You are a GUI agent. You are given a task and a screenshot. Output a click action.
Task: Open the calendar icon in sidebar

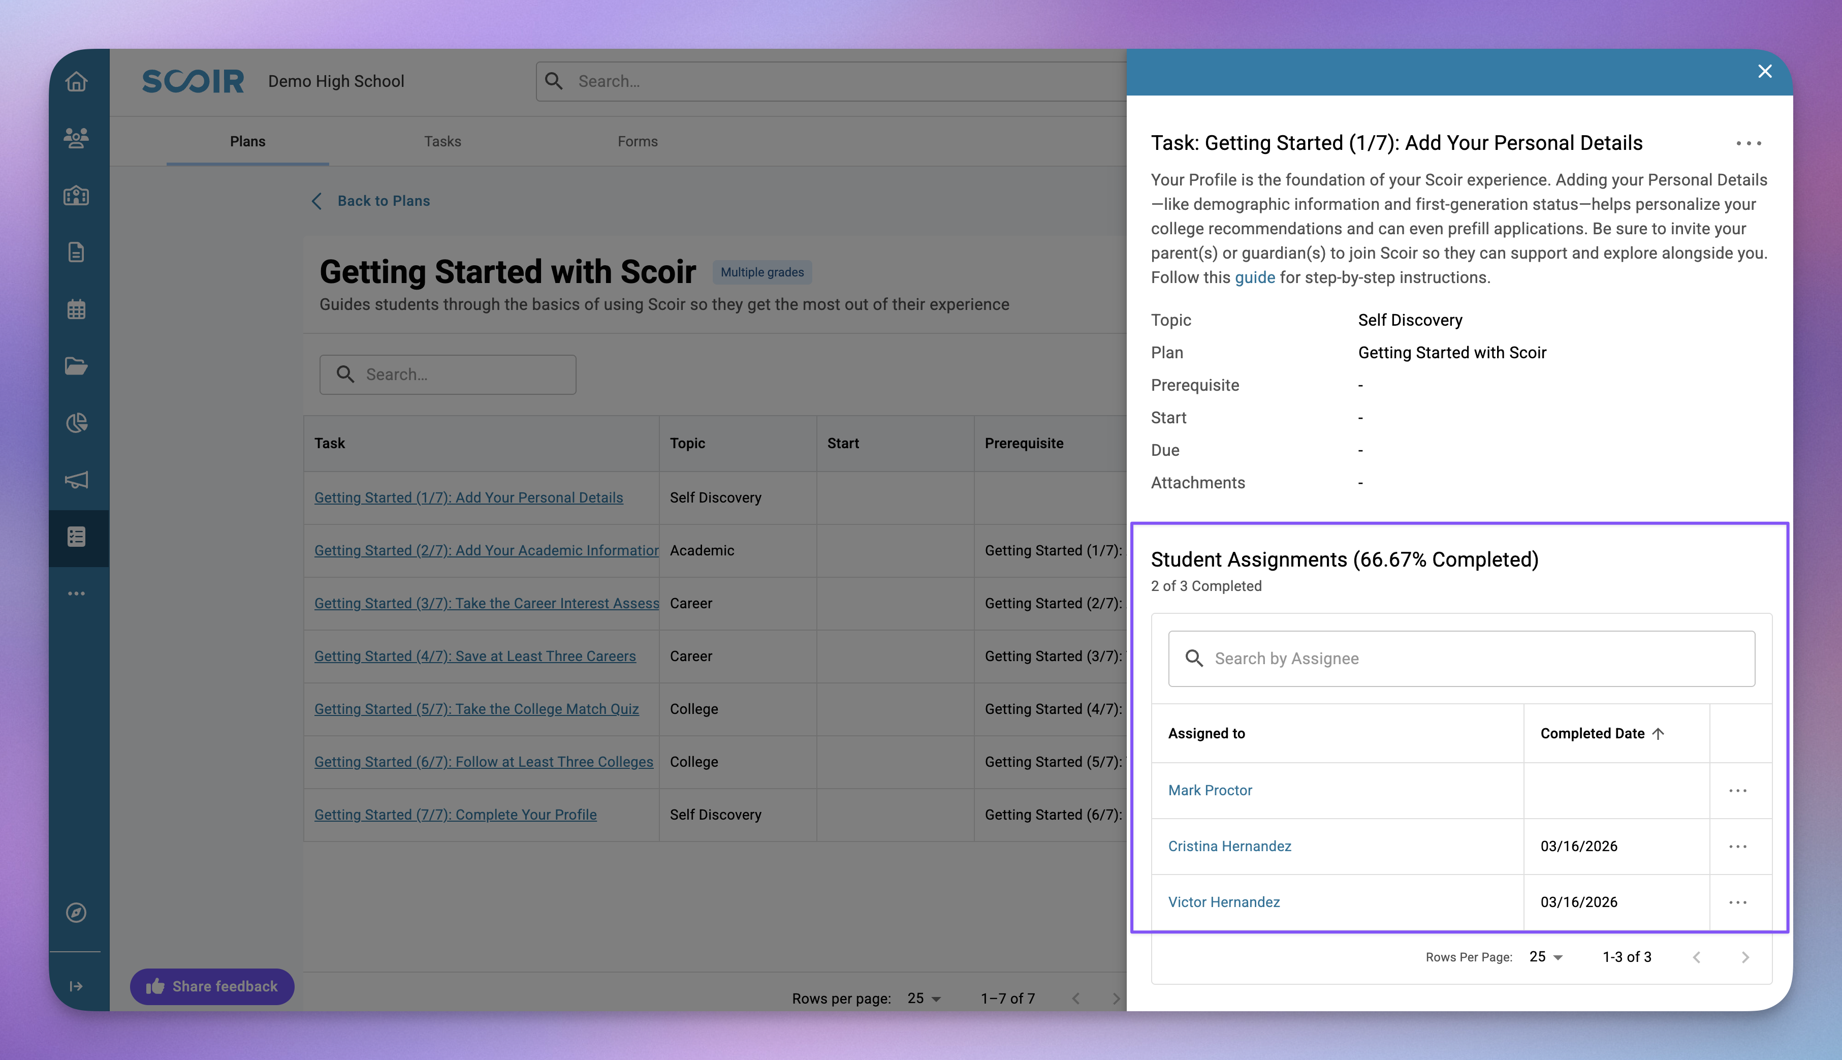pos(76,309)
